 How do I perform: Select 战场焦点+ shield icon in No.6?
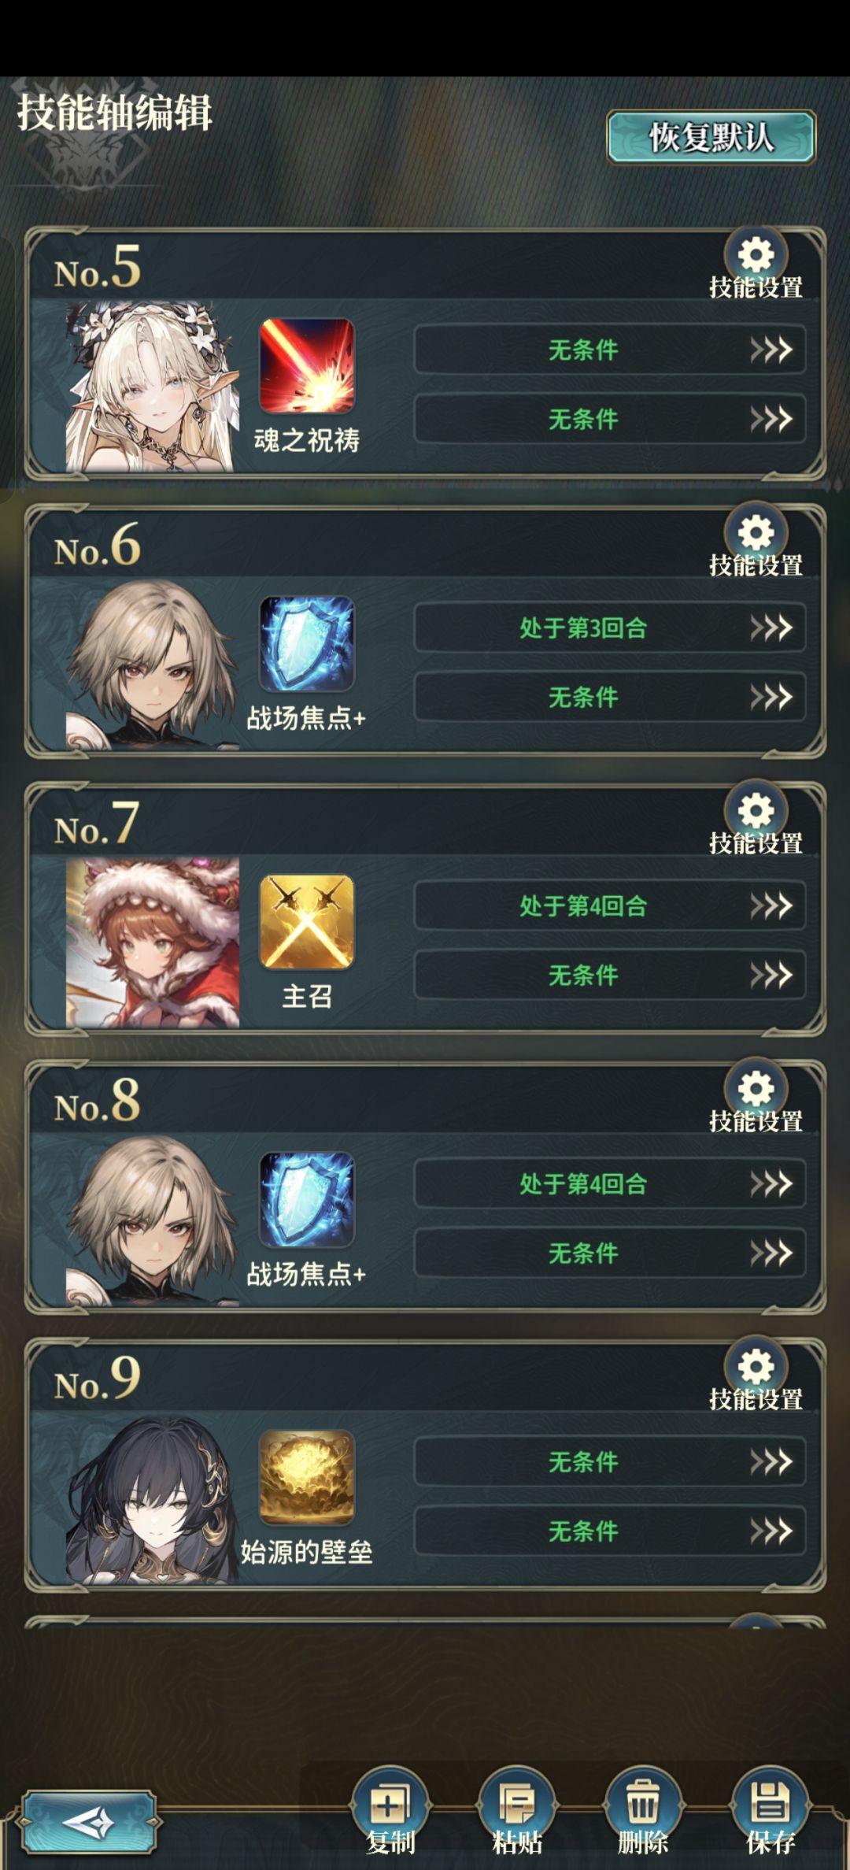coord(307,643)
